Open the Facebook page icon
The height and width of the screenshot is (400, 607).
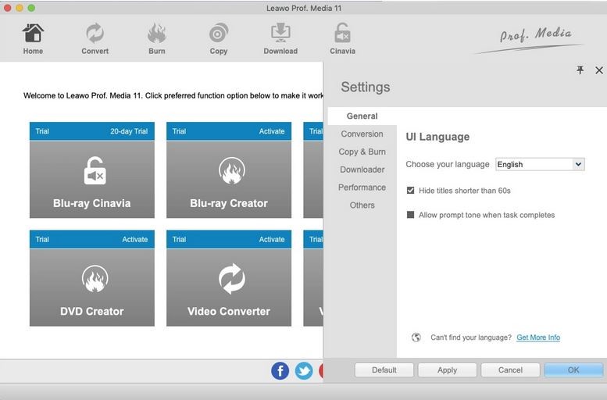click(x=280, y=370)
